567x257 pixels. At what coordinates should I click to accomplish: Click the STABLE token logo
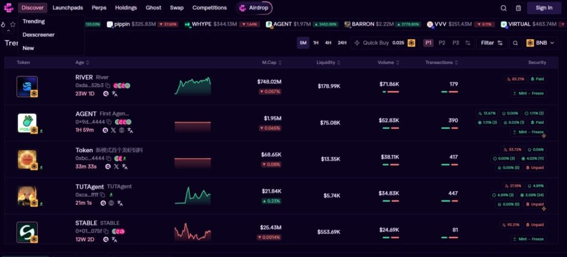(x=27, y=232)
